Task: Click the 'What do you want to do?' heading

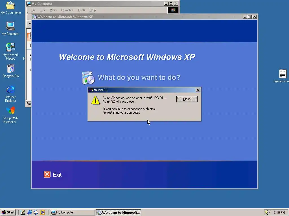Action: click(139, 78)
